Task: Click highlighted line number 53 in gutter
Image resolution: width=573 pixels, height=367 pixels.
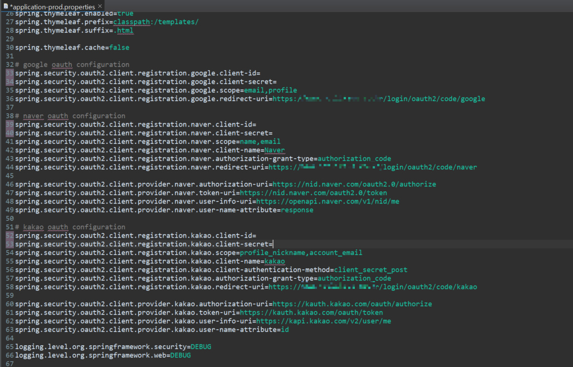Action: pos(9,244)
